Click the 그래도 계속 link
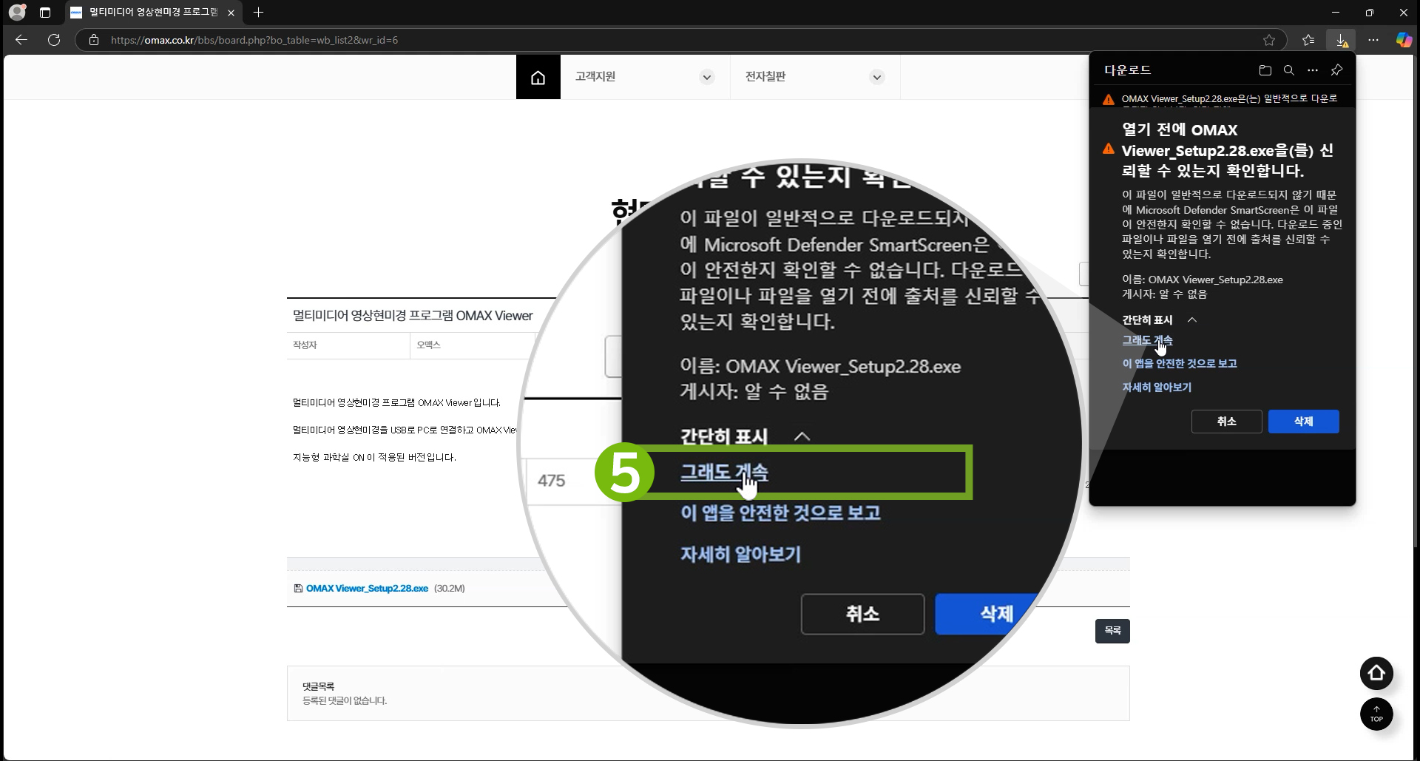1420x761 pixels. [1146, 340]
